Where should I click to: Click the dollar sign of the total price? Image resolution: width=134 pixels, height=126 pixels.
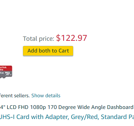(x=58, y=38)
